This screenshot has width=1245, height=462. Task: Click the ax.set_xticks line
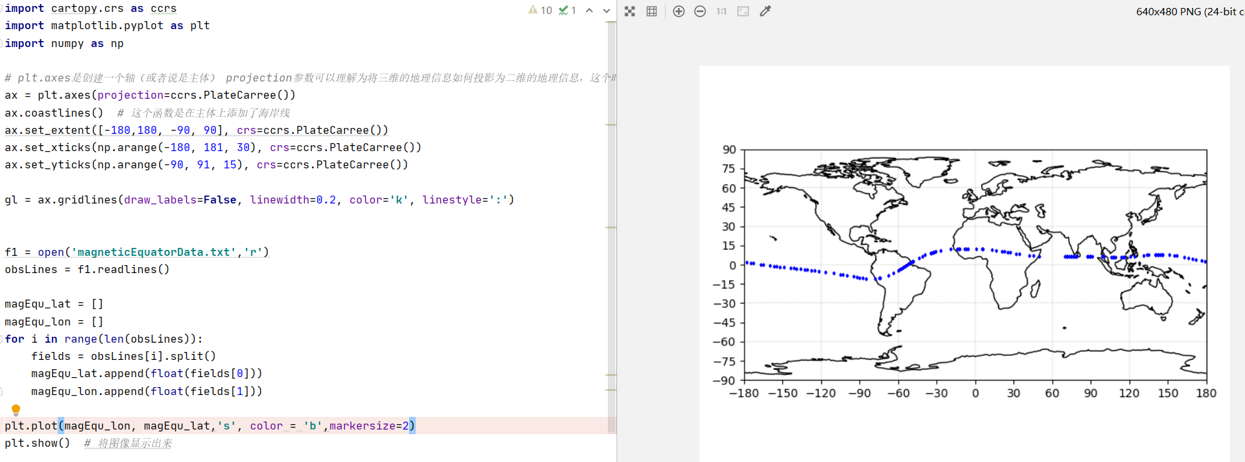tap(213, 148)
